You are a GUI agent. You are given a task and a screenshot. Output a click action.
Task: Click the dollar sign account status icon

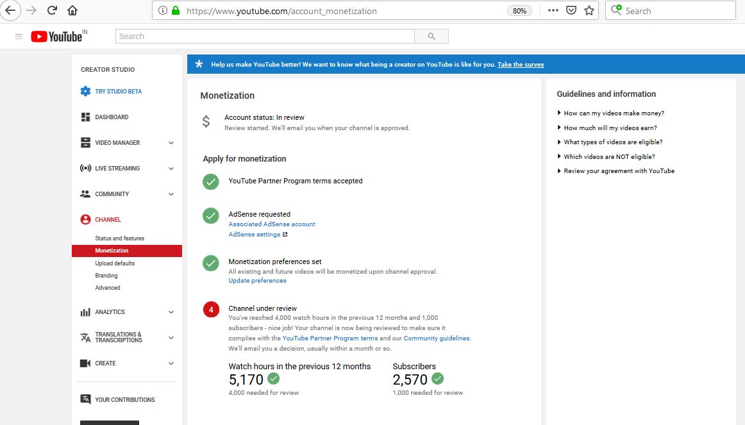(x=206, y=122)
